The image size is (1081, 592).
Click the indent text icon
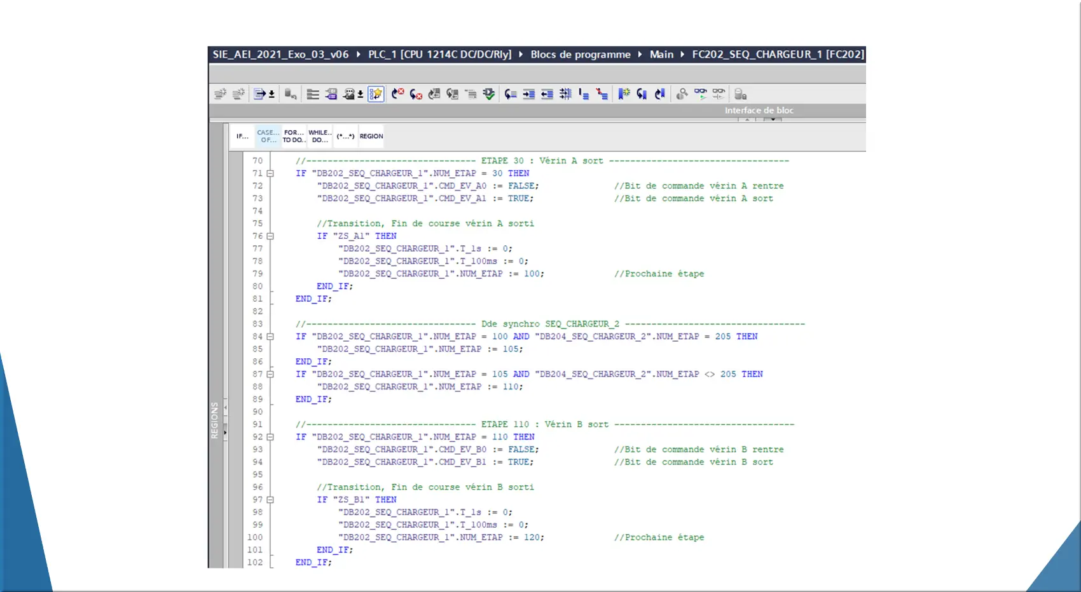pos(528,94)
